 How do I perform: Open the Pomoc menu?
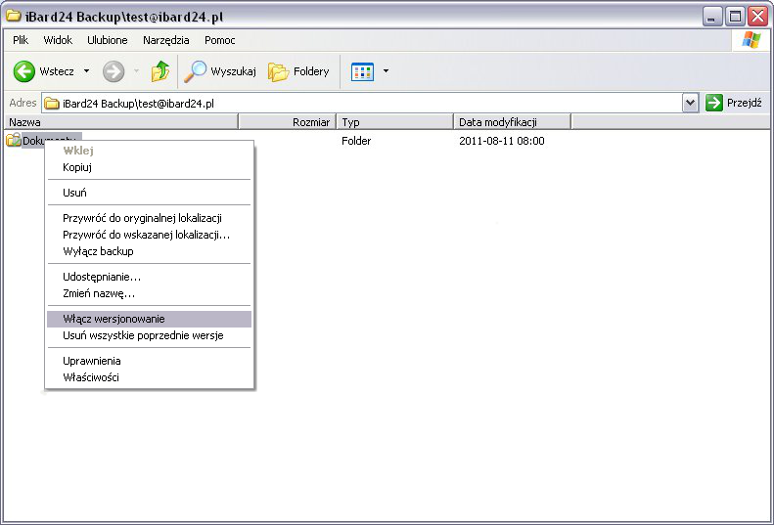coord(219,40)
